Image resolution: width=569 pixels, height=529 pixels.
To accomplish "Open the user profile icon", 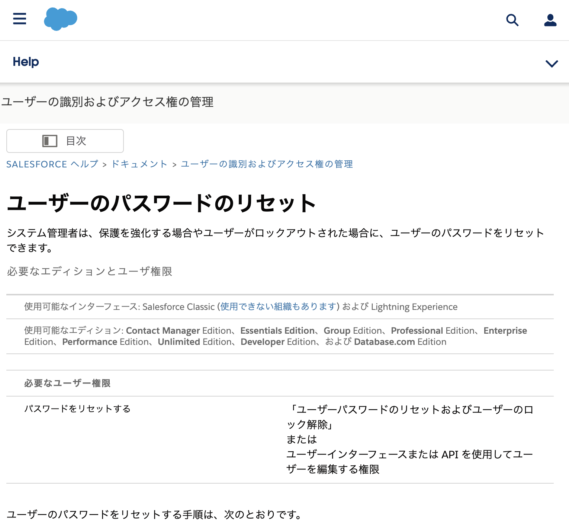I will [550, 20].
